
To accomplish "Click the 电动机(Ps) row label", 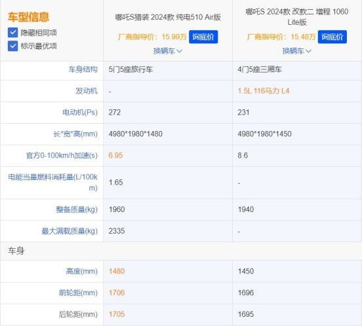I will pyautogui.click(x=80, y=113).
